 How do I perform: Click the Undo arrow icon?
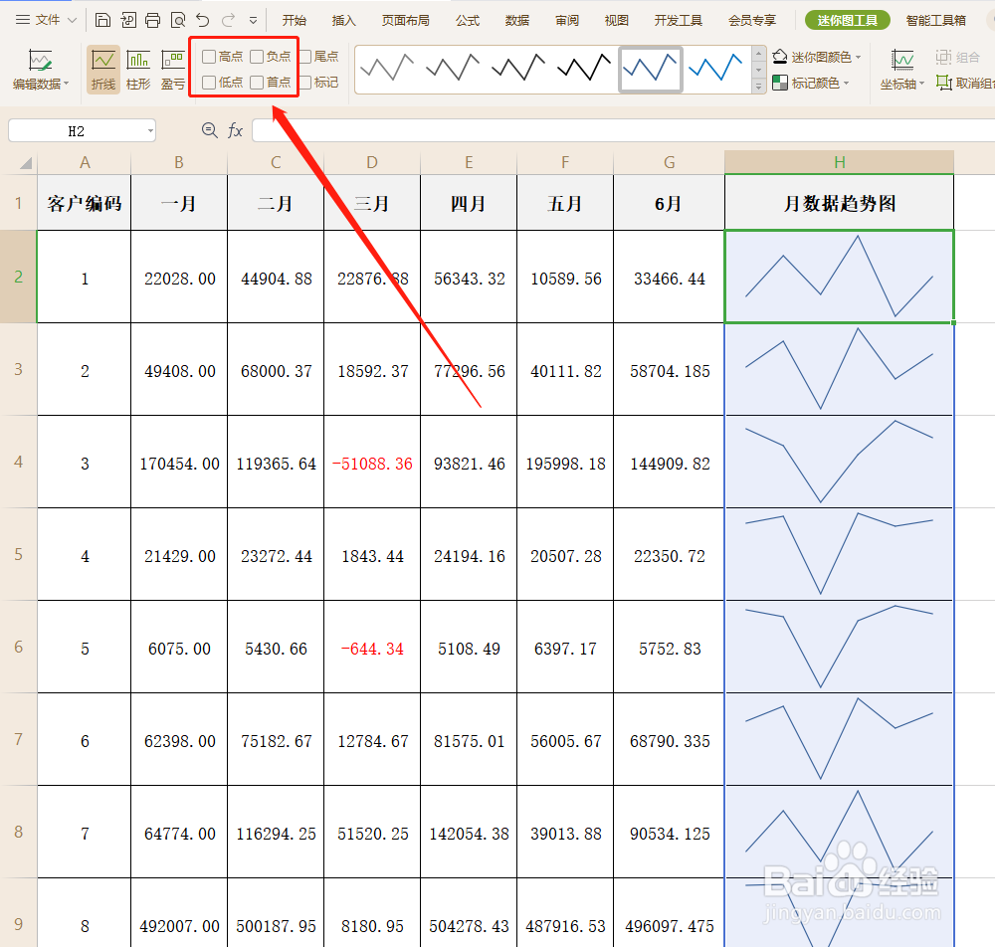[x=202, y=19]
